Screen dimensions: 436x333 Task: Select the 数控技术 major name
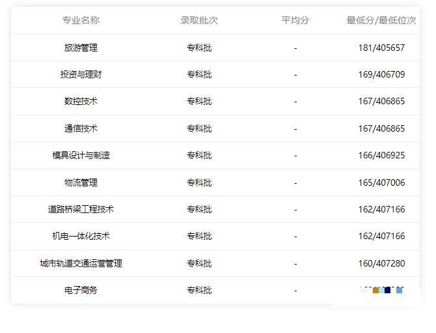[x=81, y=101]
